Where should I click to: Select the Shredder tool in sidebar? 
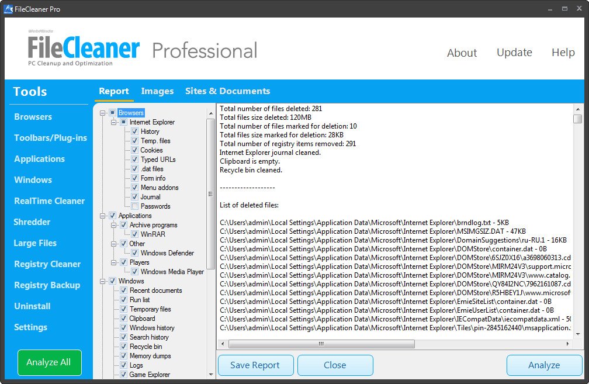tap(32, 222)
